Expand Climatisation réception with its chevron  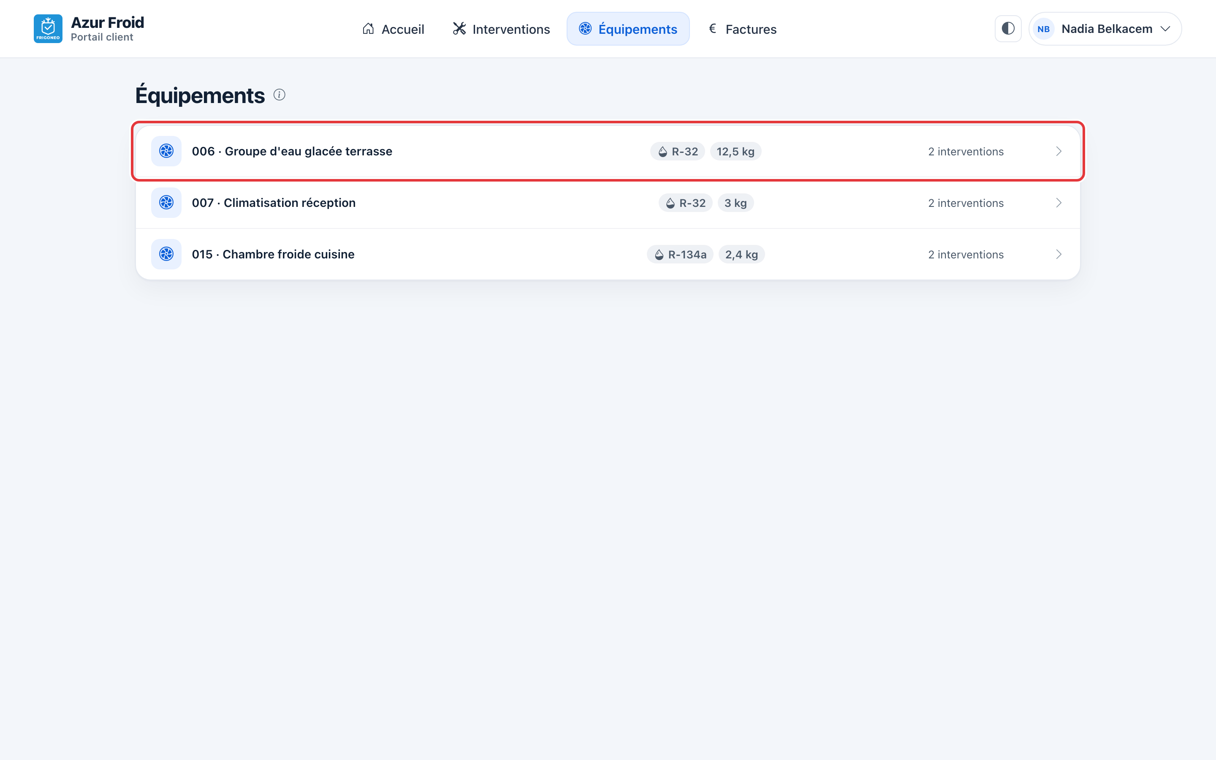point(1059,203)
